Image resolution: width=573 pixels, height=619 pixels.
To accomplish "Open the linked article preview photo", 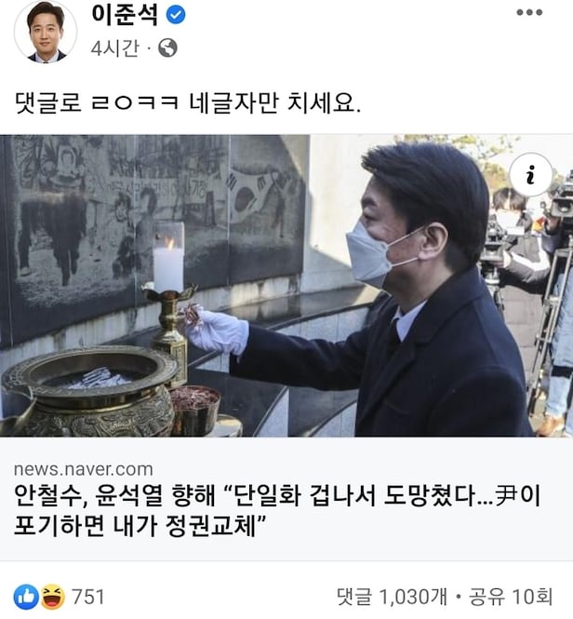I will tap(286, 286).
